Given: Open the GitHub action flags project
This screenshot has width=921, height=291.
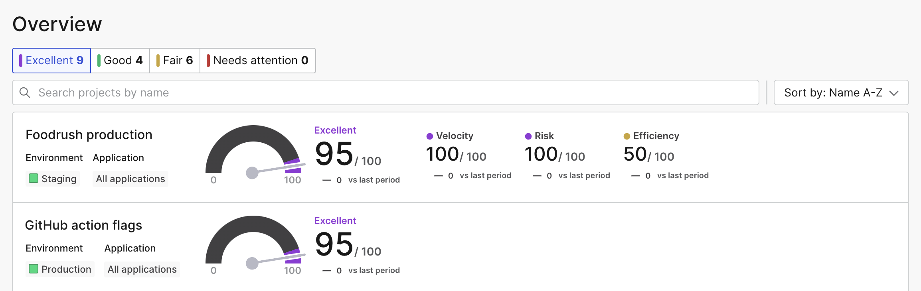Looking at the screenshot, I should tap(84, 225).
